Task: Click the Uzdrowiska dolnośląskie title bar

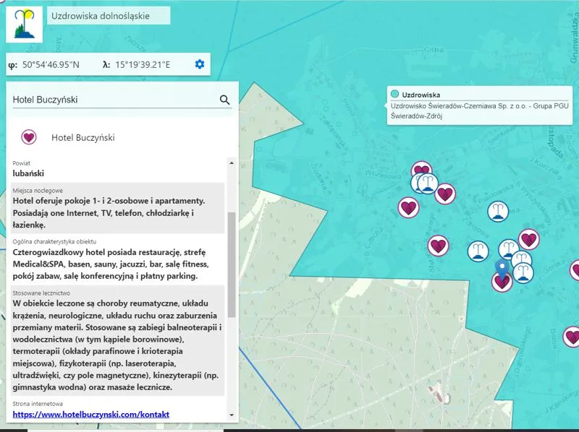Action: tap(107, 14)
